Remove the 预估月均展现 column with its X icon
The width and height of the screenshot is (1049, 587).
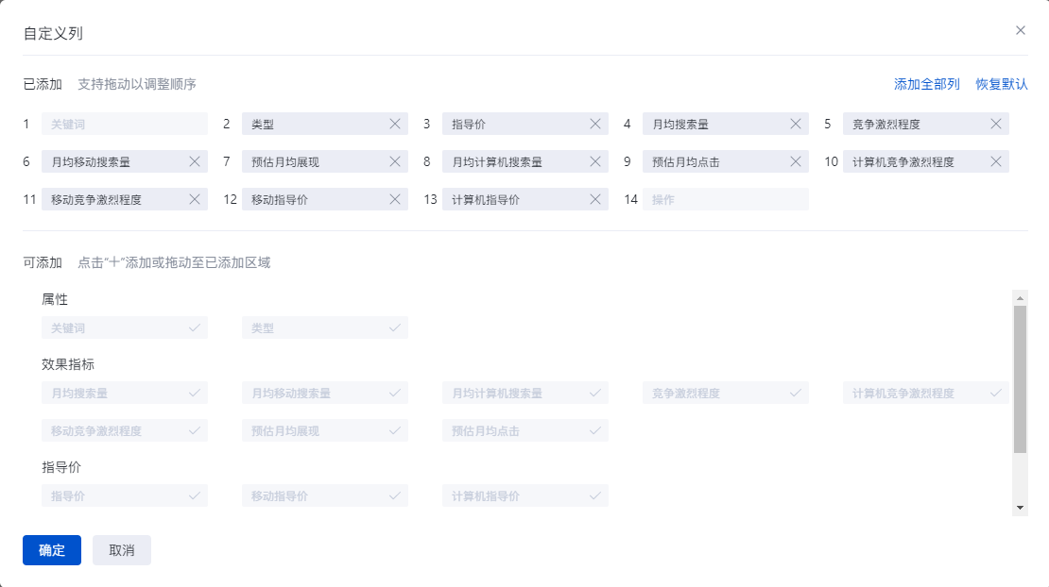tap(395, 161)
